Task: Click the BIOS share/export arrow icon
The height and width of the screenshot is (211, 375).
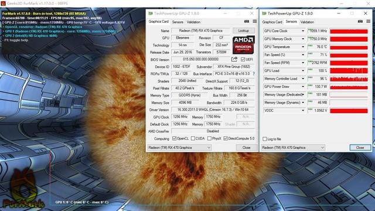Action: [234, 59]
